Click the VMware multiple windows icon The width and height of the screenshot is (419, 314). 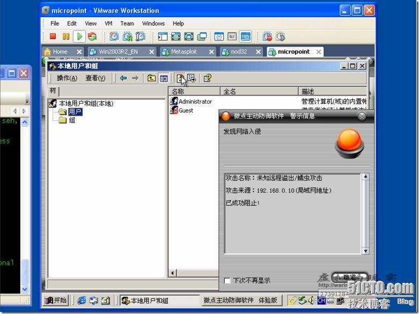pos(202,36)
